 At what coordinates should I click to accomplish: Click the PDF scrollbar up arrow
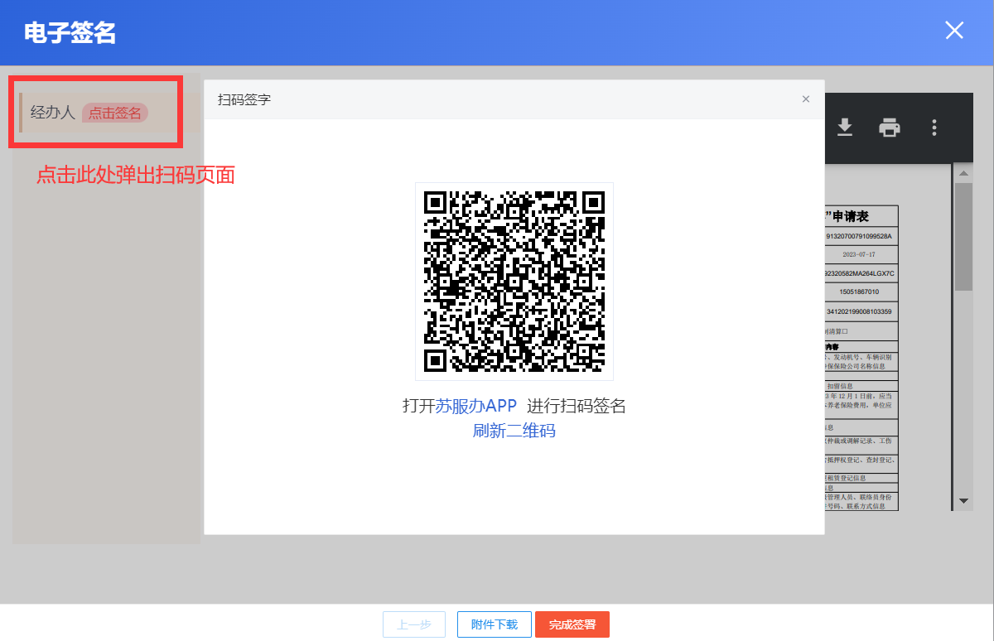coord(963,173)
